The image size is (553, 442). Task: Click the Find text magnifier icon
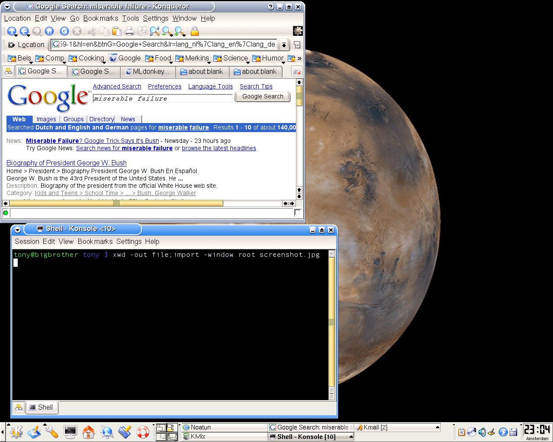tap(155, 31)
